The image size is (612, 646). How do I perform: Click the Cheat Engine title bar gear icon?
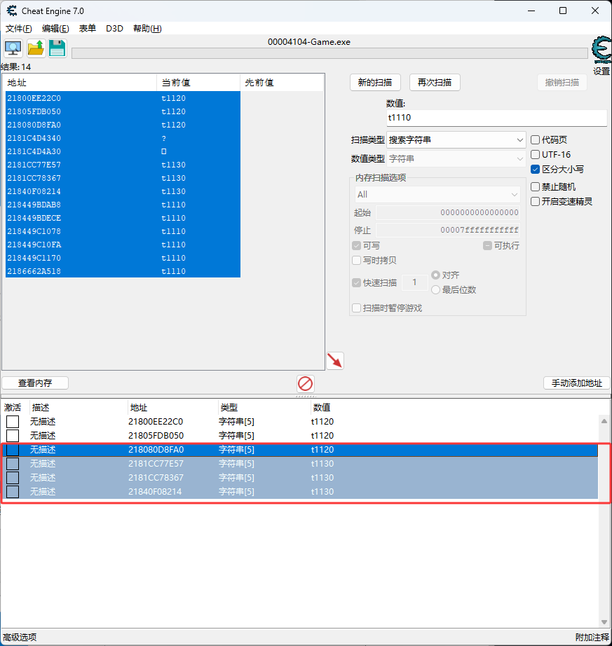(x=11, y=11)
